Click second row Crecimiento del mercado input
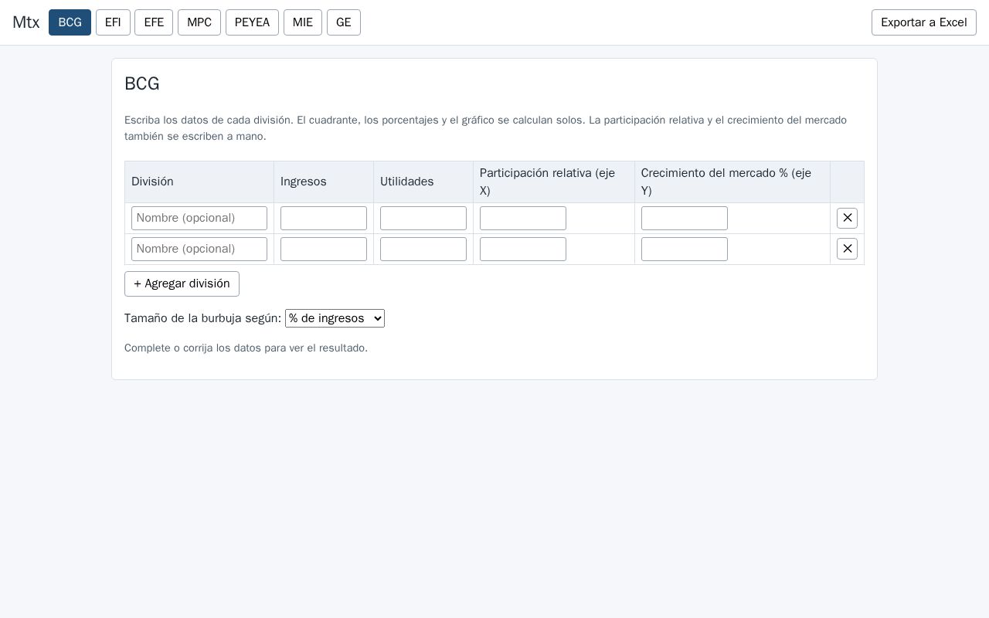The width and height of the screenshot is (989, 618). pyautogui.click(x=685, y=249)
